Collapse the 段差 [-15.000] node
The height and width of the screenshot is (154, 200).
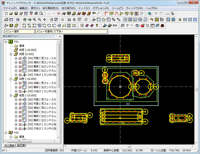(x=11, y=96)
